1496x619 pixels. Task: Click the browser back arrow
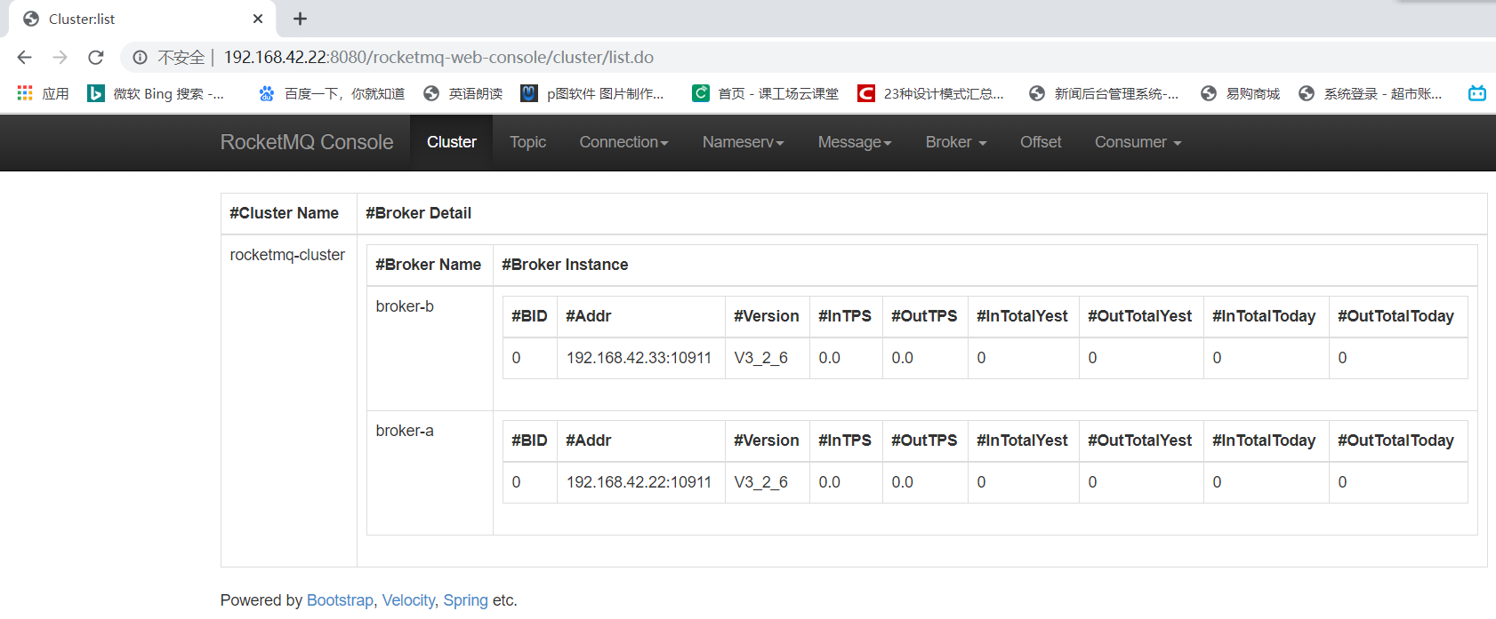(x=24, y=58)
